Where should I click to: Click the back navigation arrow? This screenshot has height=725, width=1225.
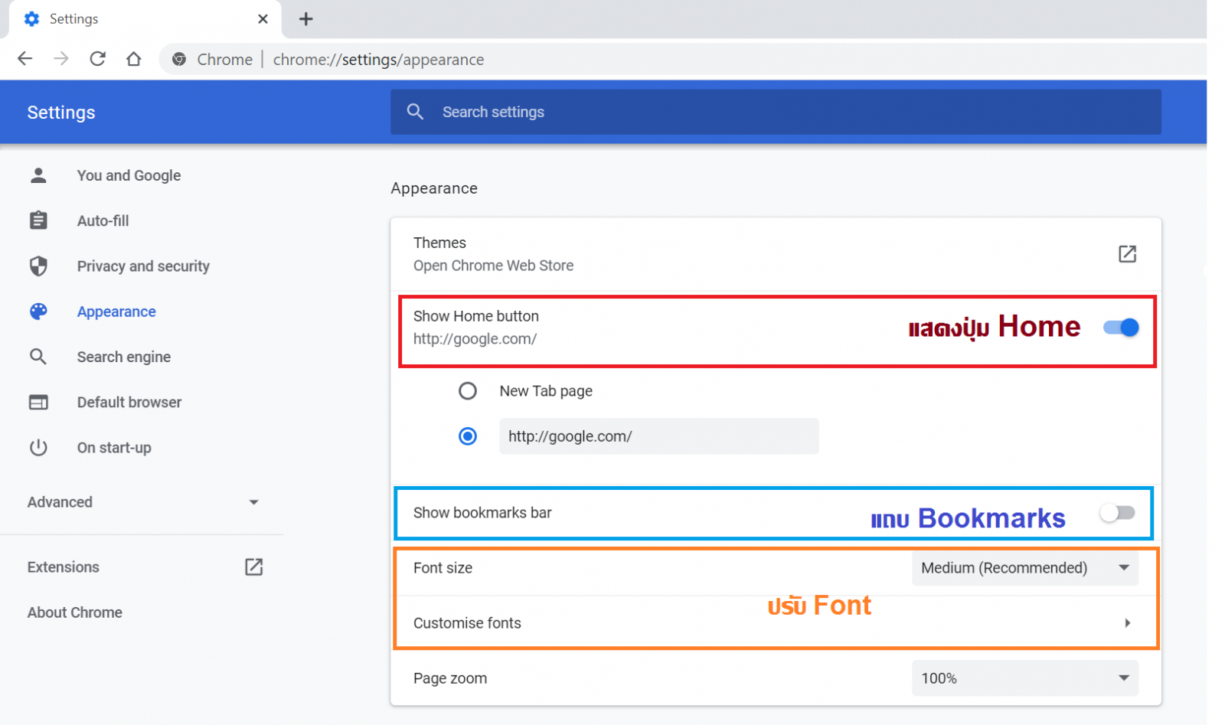25,59
